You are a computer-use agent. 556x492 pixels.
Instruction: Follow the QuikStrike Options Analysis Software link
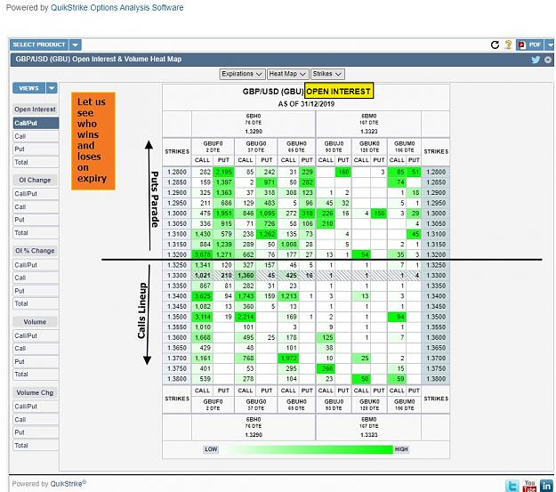[x=117, y=8]
